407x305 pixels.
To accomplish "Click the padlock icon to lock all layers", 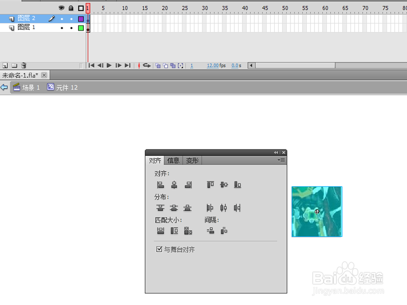I will tap(71, 8).
